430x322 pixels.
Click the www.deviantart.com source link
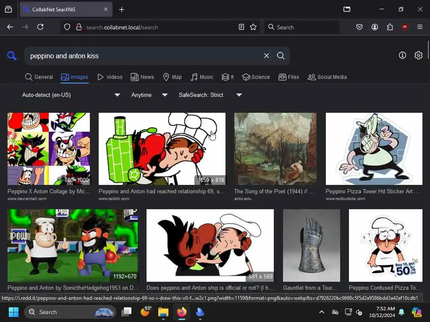pos(27,199)
